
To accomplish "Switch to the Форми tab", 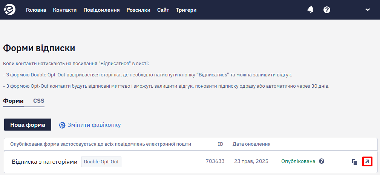I will (x=13, y=101).
